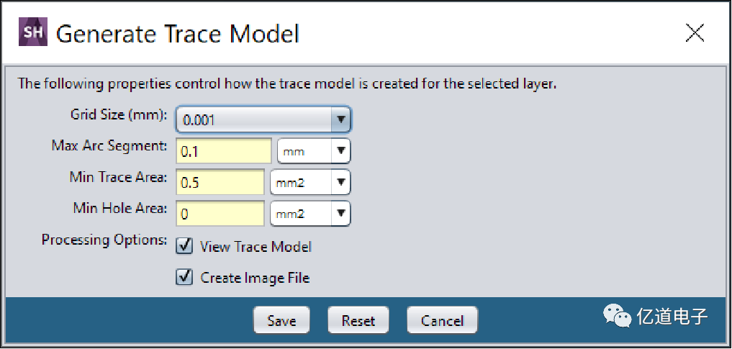Uncheck the View Trace Model checkbox
The height and width of the screenshot is (349, 732).
[185, 246]
